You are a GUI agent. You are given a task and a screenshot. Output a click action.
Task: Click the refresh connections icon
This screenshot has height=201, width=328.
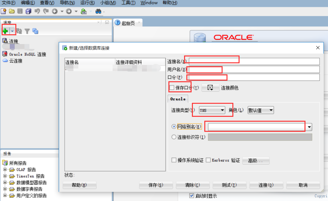[x=19, y=31]
